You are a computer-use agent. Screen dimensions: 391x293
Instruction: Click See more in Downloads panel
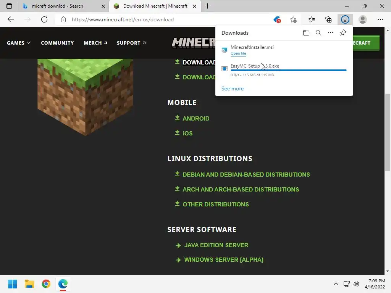(x=233, y=89)
